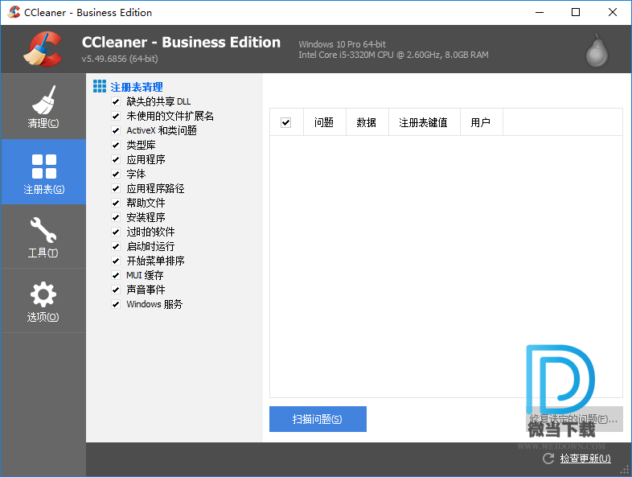Toggle the 帮助文件 checkbox
The height and width of the screenshot is (477, 632).
tap(116, 203)
